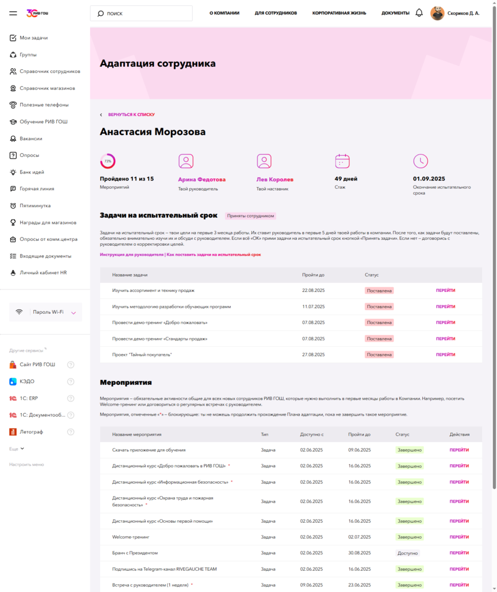This screenshot has height=592, width=497.
Task: Click Настроить меню link
Action: pos(27,464)
